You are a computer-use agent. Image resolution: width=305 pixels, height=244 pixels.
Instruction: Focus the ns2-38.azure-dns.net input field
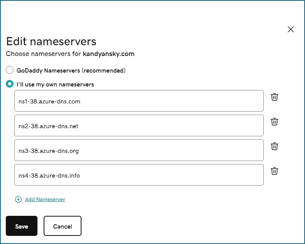139,125
